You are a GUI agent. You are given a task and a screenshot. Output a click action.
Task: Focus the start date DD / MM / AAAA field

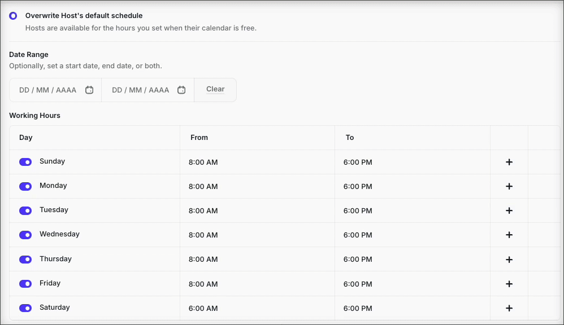coord(48,90)
